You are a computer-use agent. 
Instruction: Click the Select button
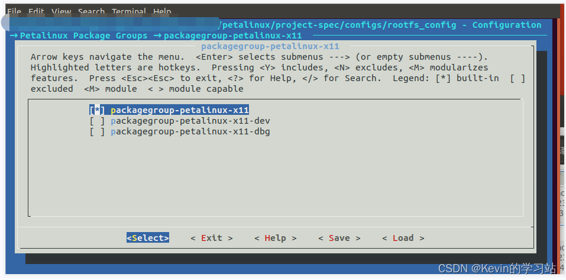[148, 238]
